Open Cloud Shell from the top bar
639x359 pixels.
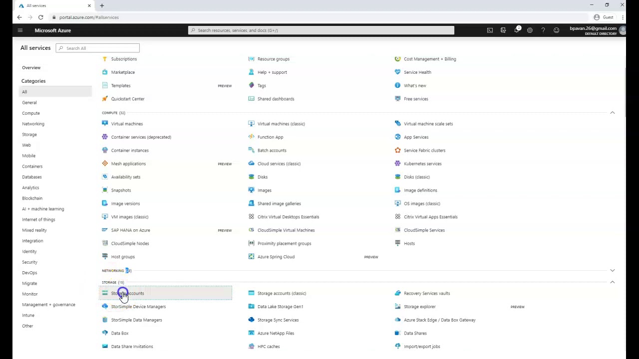click(x=490, y=30)
